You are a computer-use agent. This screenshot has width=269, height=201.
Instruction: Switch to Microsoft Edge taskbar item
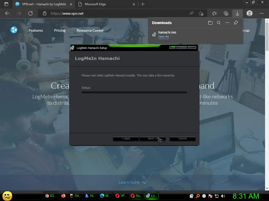click(x=106, y=196)
